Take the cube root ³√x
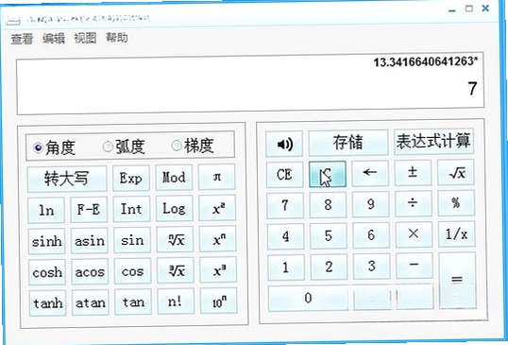The image size is (508, 345). point(176,270)
